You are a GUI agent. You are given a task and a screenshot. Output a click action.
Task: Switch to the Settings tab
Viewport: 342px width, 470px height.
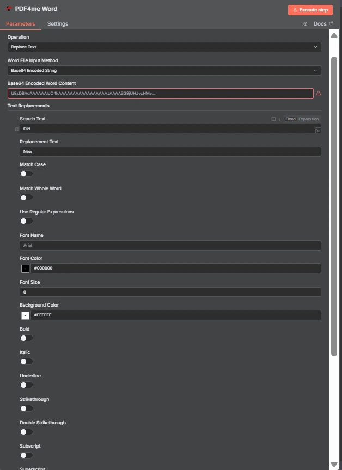coord(58,24)
